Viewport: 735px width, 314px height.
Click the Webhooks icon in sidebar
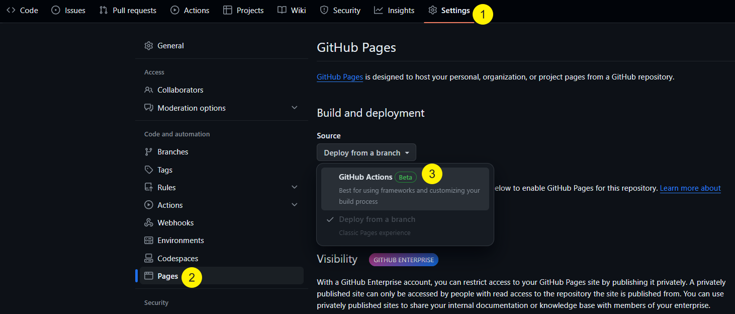(x=148, y=223)
